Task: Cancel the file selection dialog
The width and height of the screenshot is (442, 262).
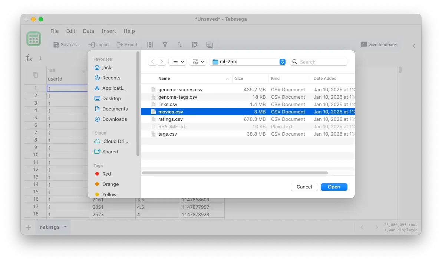Action: pyautogui.click(x=304, y=187)
